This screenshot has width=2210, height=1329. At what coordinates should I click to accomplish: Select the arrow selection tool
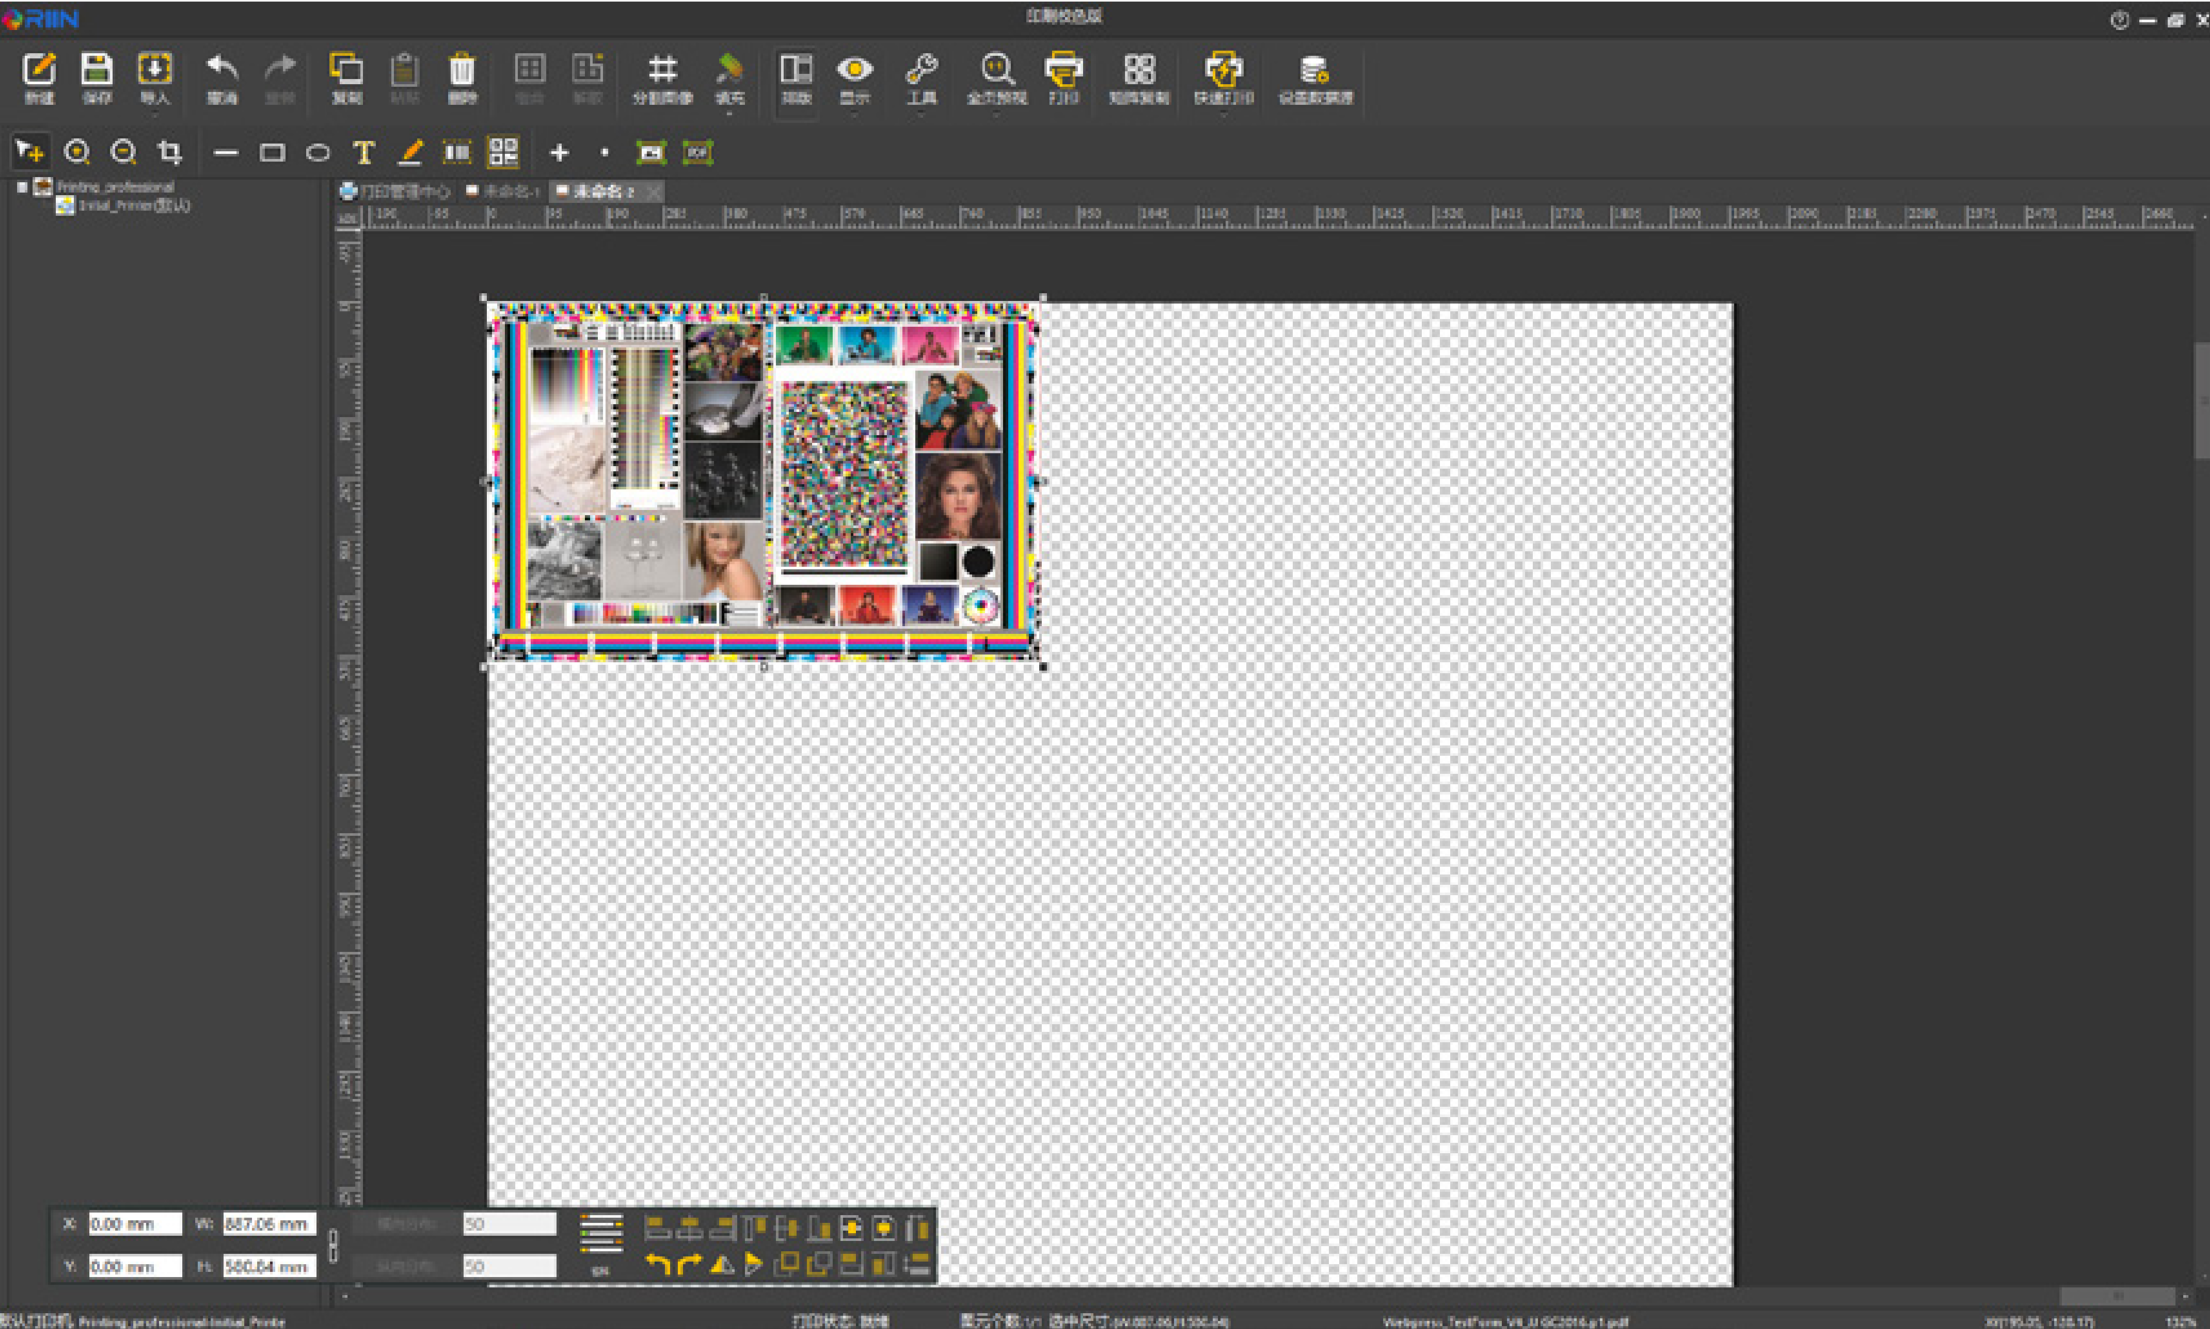tap(30, 152)
